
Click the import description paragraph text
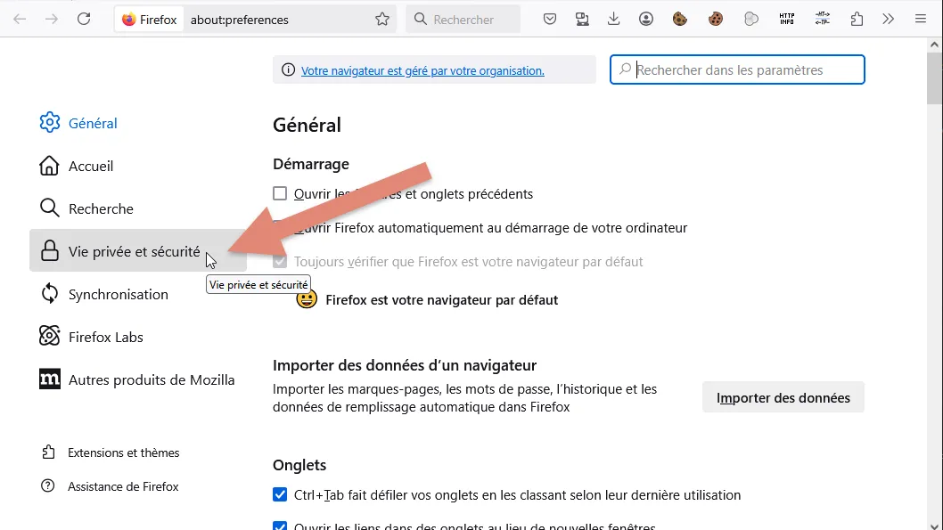[x=465, y=398]
